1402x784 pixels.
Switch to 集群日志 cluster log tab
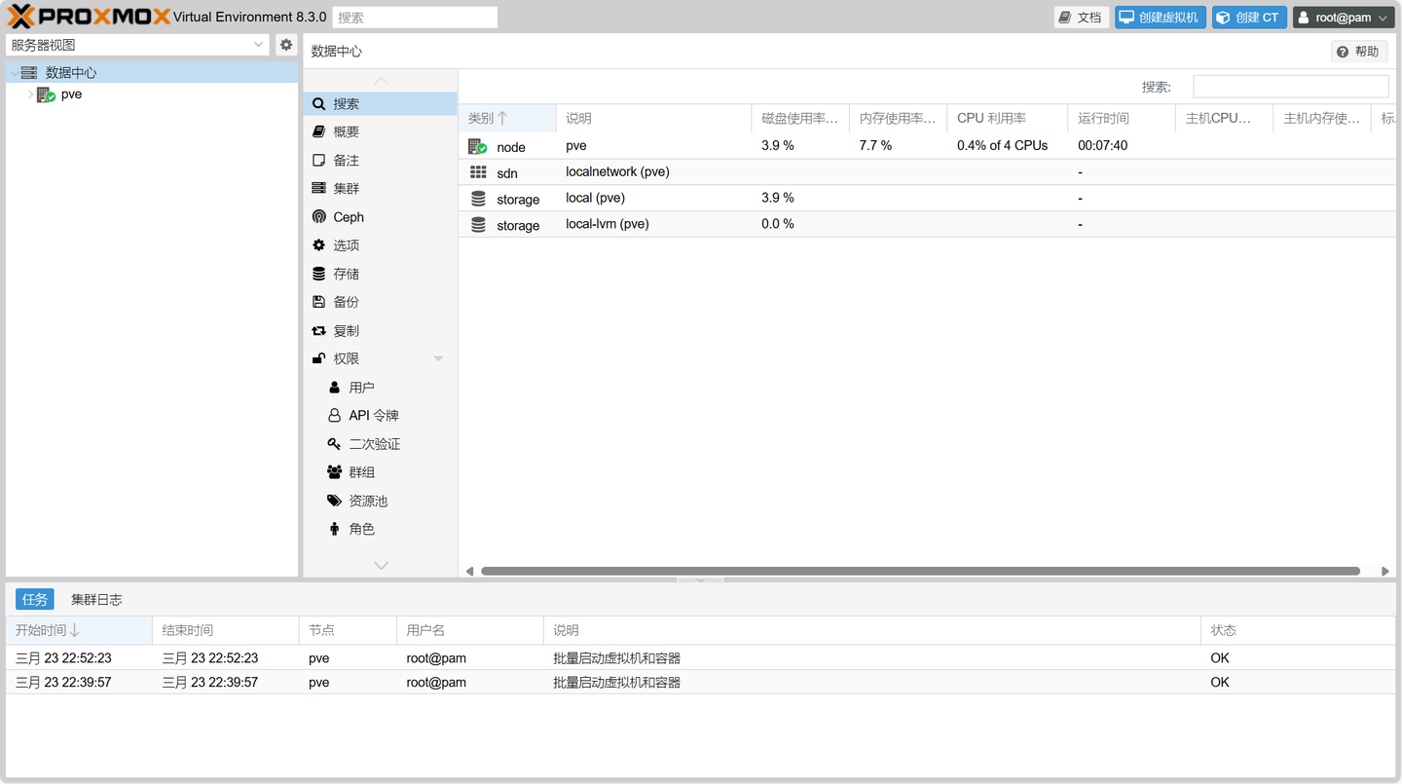96,599
